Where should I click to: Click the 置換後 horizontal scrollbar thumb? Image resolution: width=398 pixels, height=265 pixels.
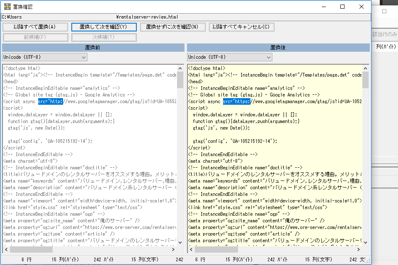[x=216, y=250]
